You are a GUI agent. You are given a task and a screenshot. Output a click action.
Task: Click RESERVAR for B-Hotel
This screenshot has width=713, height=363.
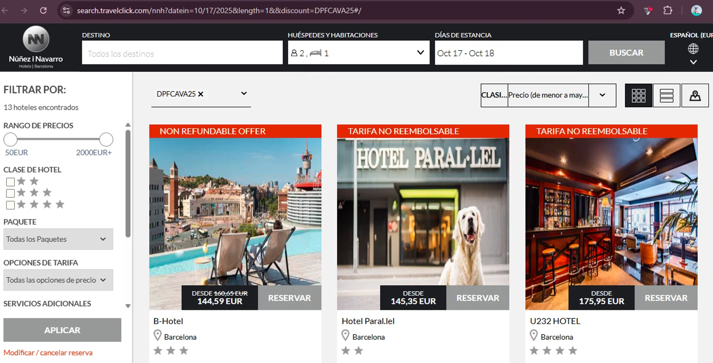[x=289, y=298]
